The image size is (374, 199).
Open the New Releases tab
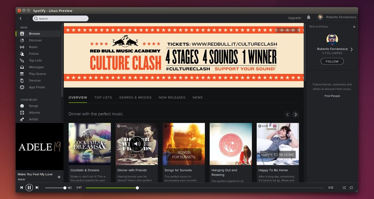coord(172,97)
